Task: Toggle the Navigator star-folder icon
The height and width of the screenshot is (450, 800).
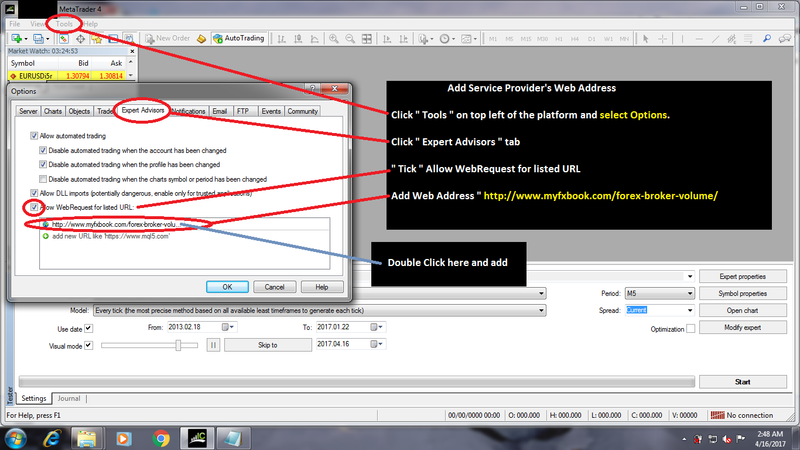Action: [97, 39]
